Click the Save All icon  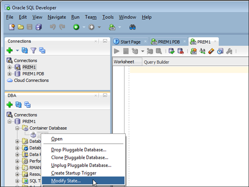tap(39, 27)
